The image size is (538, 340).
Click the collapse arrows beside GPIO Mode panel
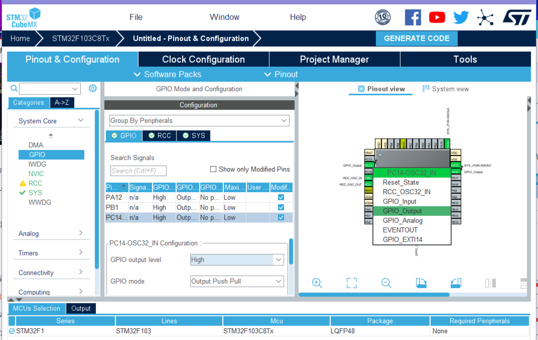(296, 90)
